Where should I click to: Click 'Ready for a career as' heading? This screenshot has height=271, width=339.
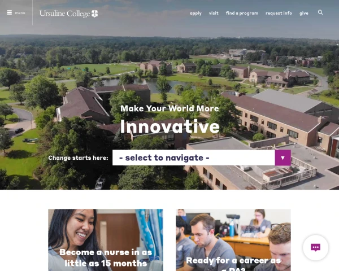pos(233,261)
